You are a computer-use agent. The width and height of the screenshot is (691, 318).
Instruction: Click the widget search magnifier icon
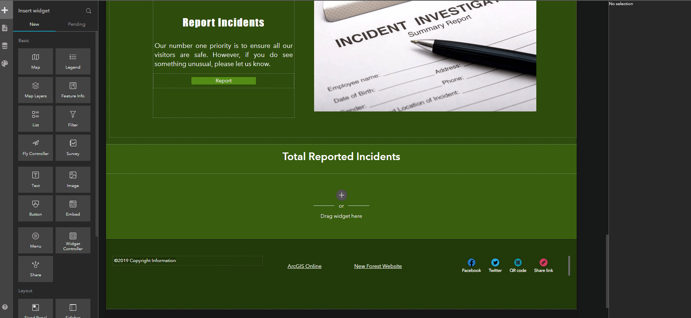pyautogui.click(x=89, y=11)
